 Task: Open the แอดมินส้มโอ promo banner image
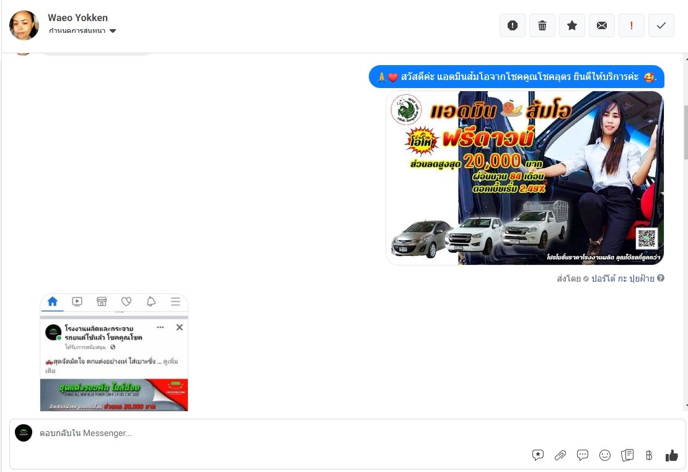(524, 178)
